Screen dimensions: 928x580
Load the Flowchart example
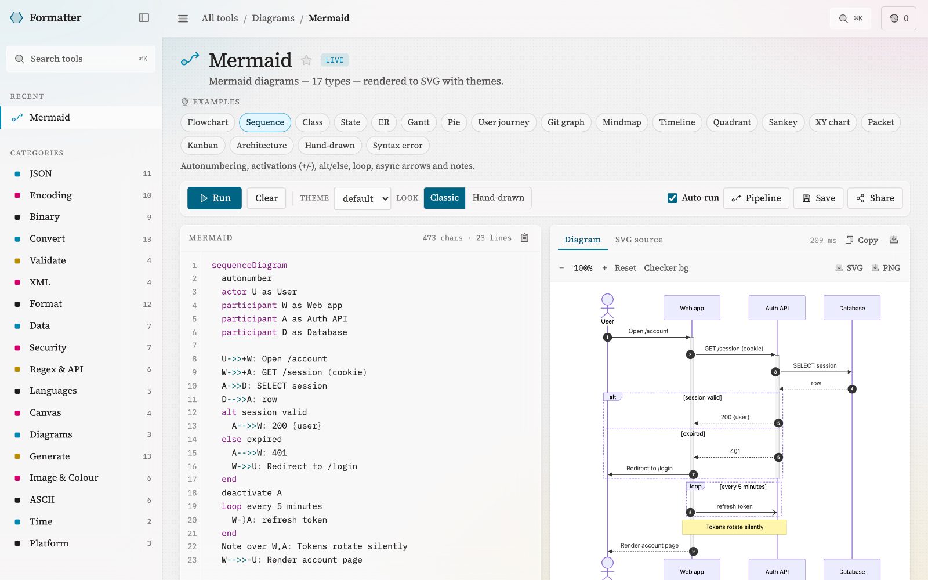click(x=208, y=122)
